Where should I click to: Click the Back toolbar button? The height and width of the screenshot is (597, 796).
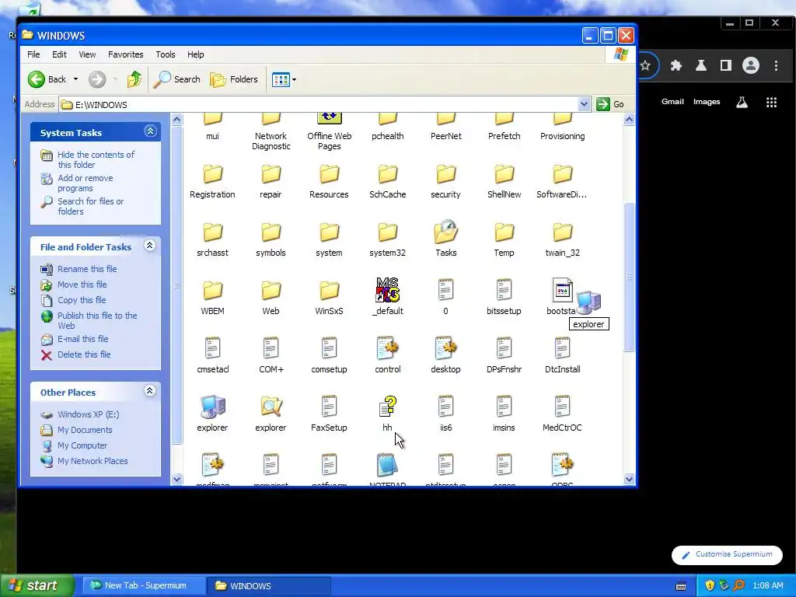pos(47,79)
